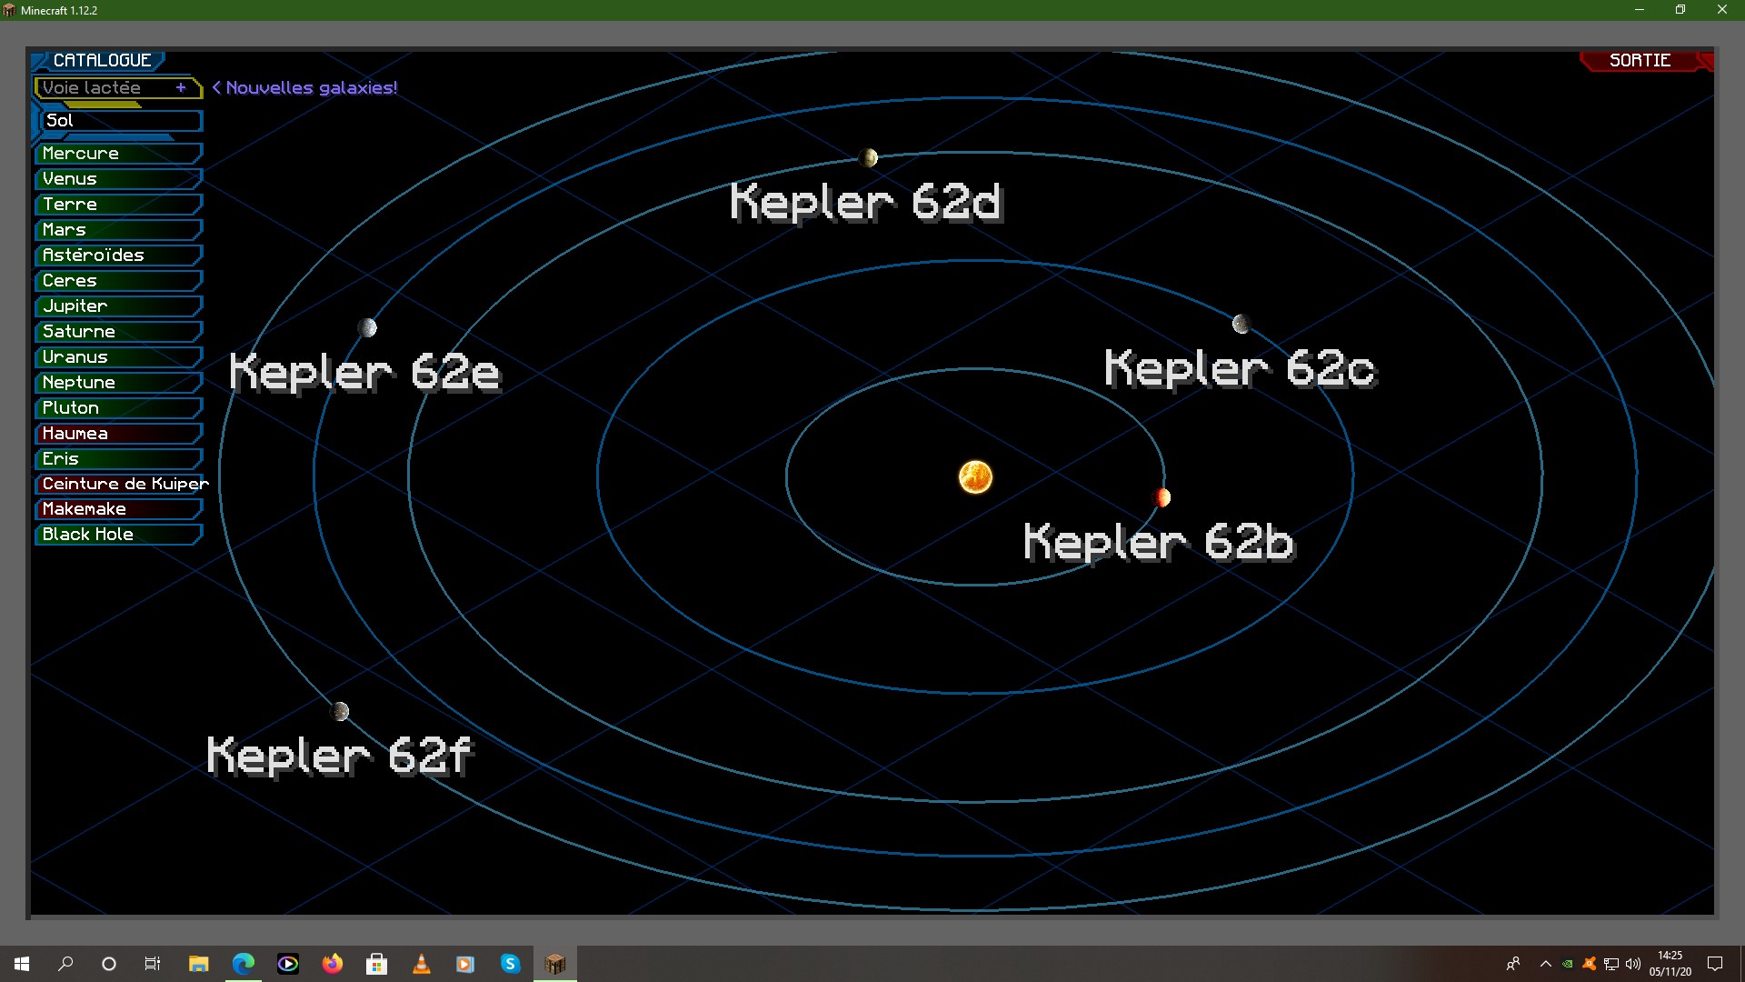
Task: Click the Minecraft taskbar icon
Action: tap(554, 964)
